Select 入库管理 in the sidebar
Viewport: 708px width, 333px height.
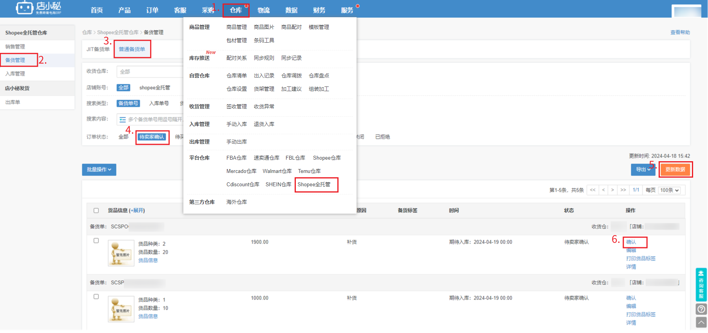(15, 74)
